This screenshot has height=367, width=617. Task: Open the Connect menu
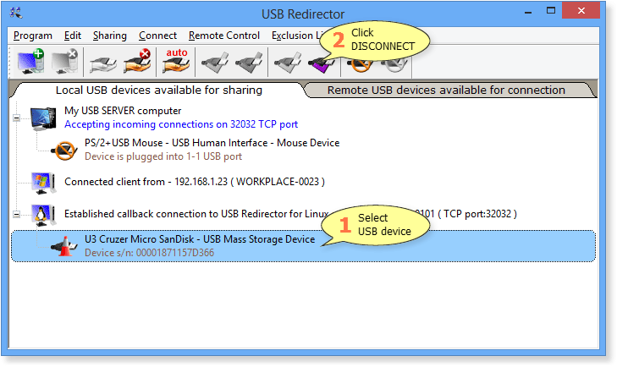(x=157, y=36)
